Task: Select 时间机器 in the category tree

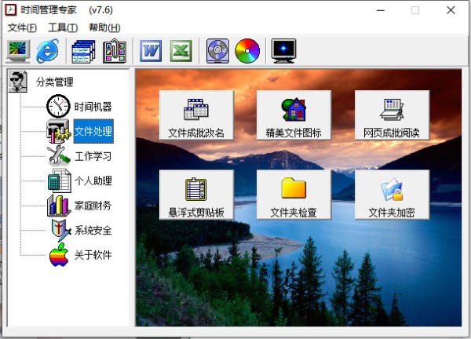Action: click(x=93, y=107)
